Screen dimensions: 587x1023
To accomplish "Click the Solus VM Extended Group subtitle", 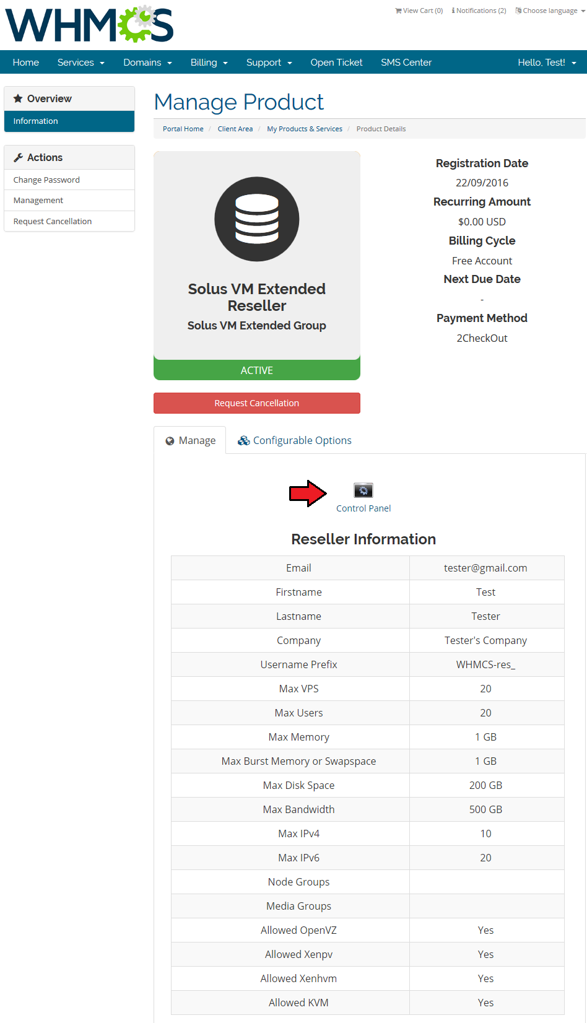I will (x=257, y=326).
